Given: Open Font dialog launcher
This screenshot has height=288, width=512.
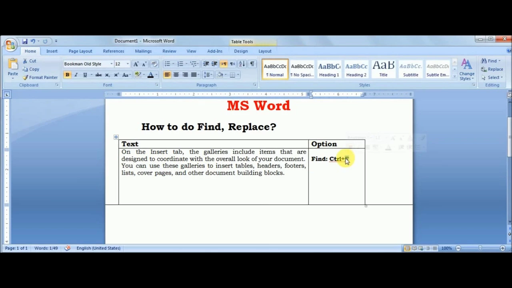Looking at the screenshot, I should tap(156, 85).
